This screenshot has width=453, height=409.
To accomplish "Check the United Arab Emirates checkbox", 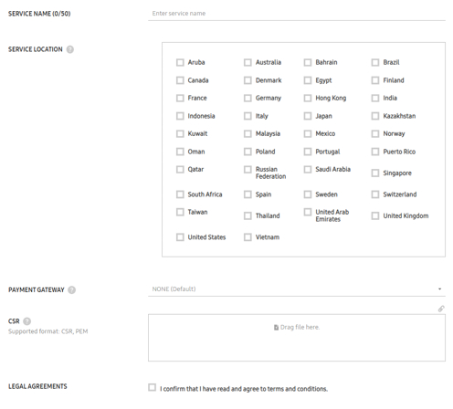I will [x=308, y=212].
